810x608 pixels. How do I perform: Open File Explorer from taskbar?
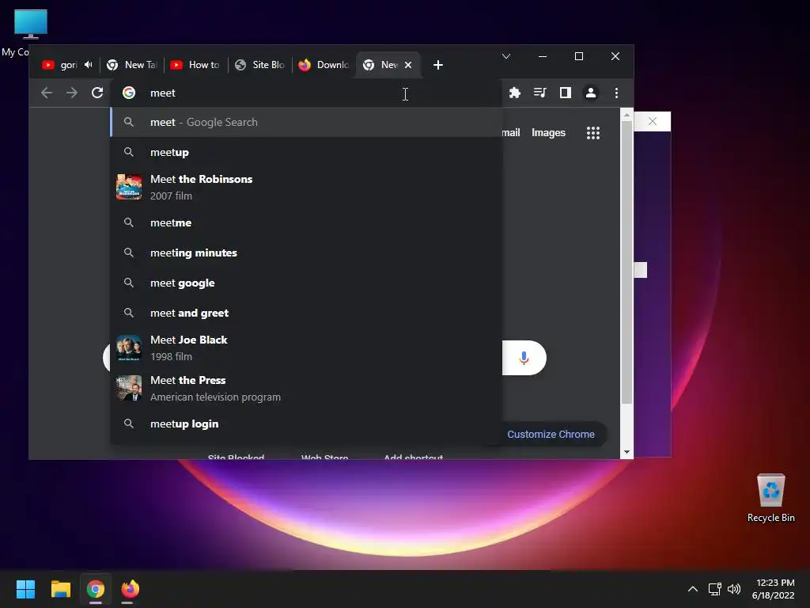(60, 589)
